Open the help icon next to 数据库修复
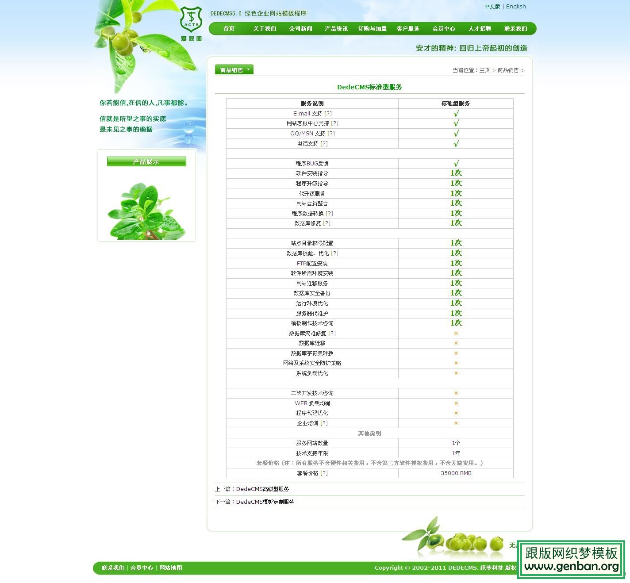The width and height of the screenshot is (630, 583). coord(327,223)
